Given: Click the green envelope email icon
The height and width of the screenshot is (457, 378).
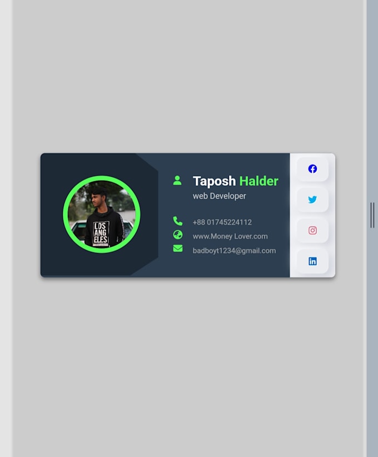Looking at the screenshot, I should click(178, 249).
